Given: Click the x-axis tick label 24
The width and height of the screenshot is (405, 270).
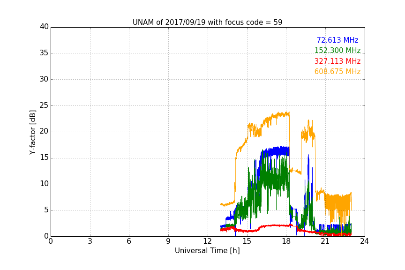Looking at the screenshot, I should (x=364, y=241).
